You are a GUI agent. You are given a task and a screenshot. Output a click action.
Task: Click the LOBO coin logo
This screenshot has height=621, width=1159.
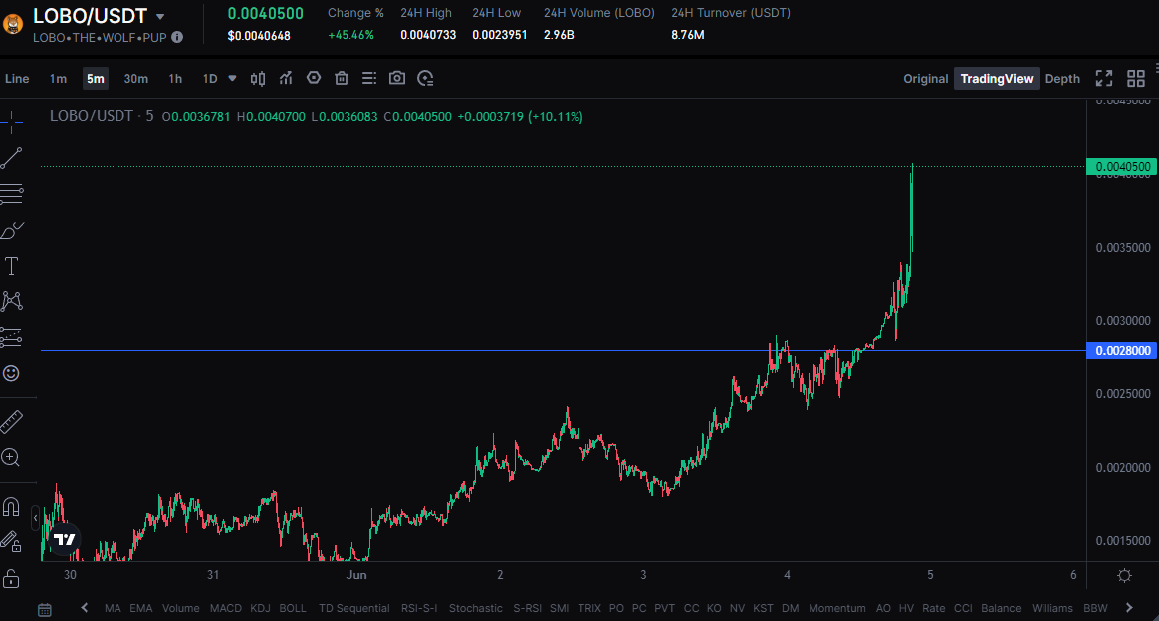13,24
